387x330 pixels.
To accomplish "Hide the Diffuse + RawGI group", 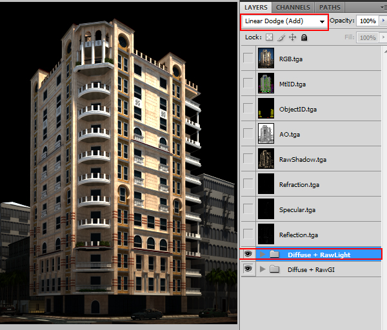I will 248,269.
